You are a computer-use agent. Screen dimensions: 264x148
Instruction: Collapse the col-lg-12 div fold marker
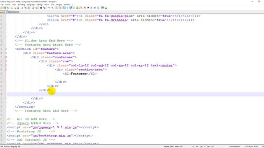click(x=6, y=65)
